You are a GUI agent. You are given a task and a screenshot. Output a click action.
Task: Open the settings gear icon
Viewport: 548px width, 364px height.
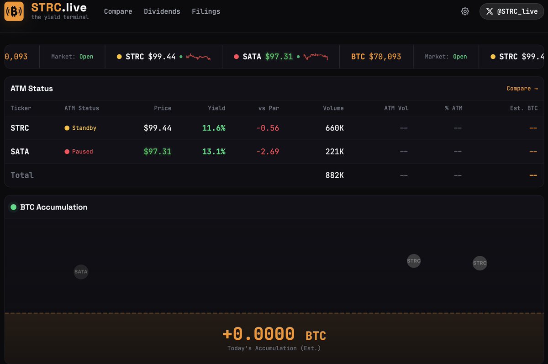tap(465, 11)
